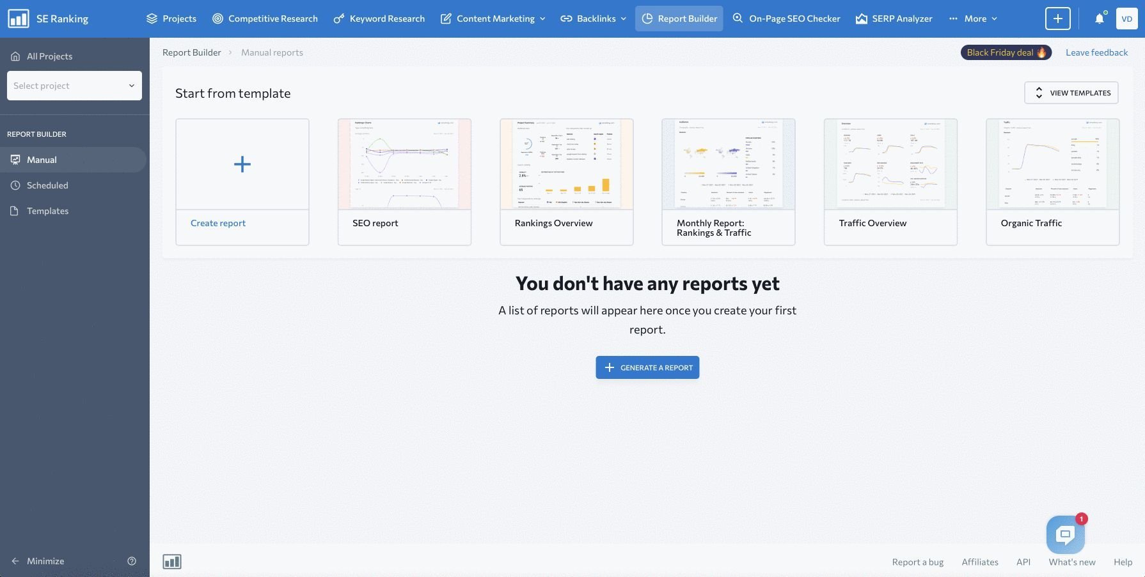Click the Manual reports breadcrumb text
The width and height of the screenshot is (1145, 577).
point(272,52)
